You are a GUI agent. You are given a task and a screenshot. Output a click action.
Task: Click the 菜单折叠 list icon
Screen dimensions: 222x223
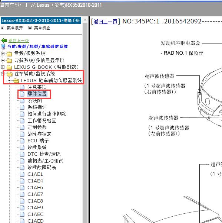[30, 28]
